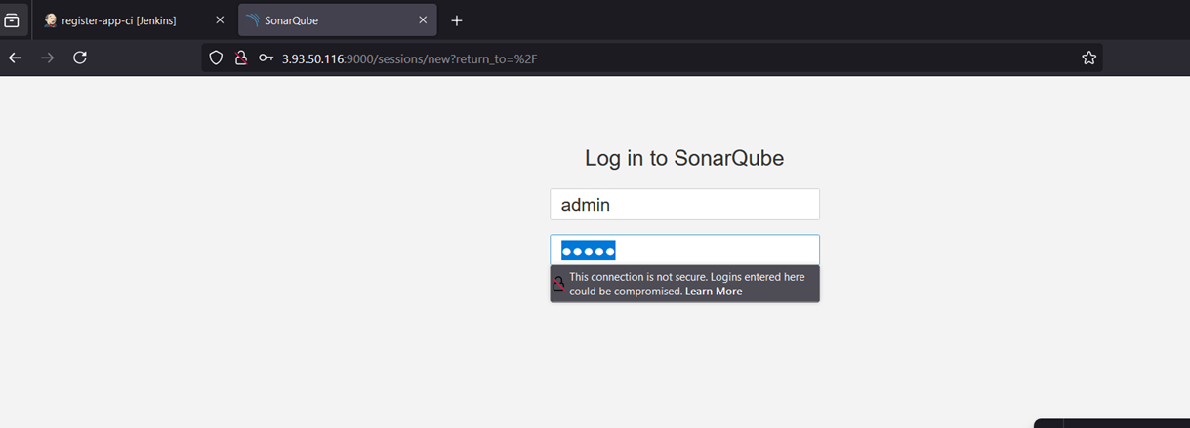Show insecure connection lock info
1190x428 pixels.
(x=240, y=58)
